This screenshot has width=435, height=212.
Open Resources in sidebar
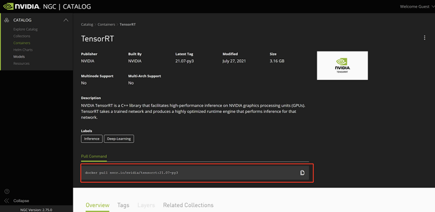click(x=21, y=64)
